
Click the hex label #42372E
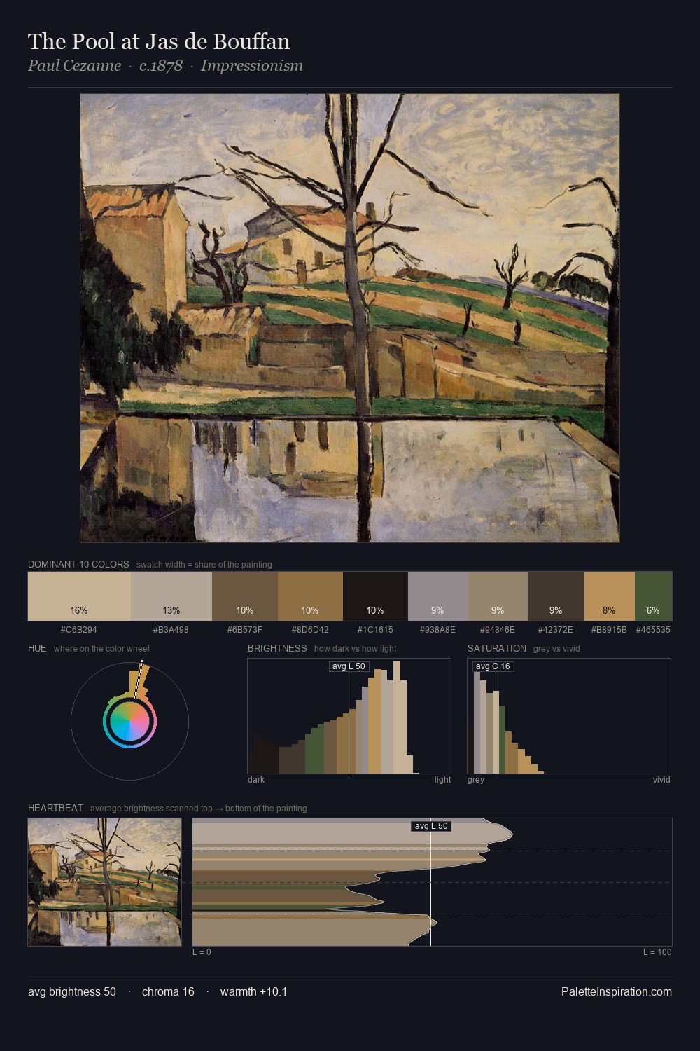pyautogui.click(x=556, y=630)
